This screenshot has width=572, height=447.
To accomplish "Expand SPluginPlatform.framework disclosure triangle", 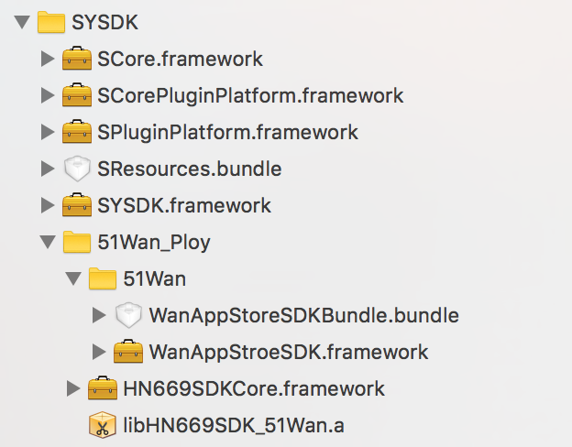I will point(48,132).
